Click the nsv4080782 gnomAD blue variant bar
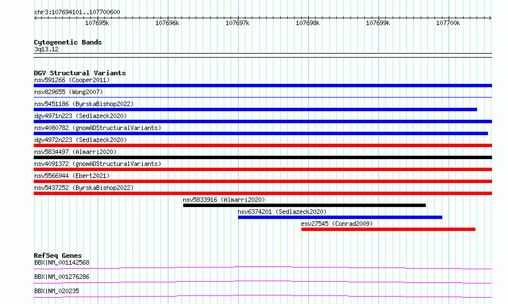 pos(261,133)
